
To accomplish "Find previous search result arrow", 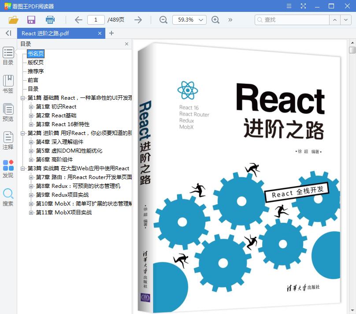I will pyautogui.click(x=335, y=20).
